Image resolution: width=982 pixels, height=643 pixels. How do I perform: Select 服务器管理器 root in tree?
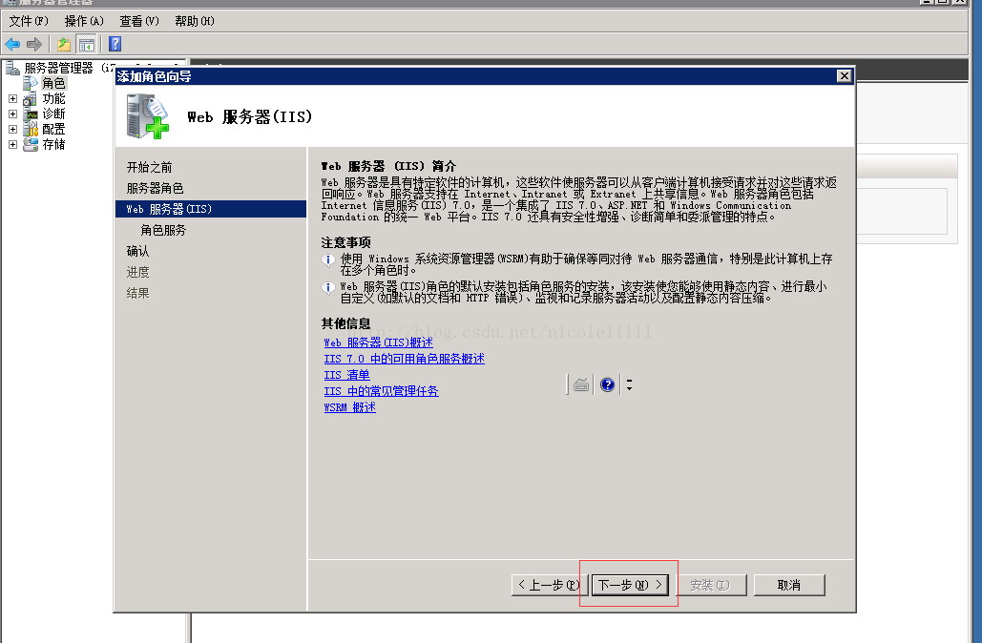(58, 68)
